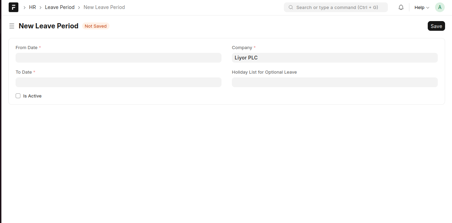This screenshot has height=223, width=452.
Task: Open the To Date picker field
Action: point(118,82)
